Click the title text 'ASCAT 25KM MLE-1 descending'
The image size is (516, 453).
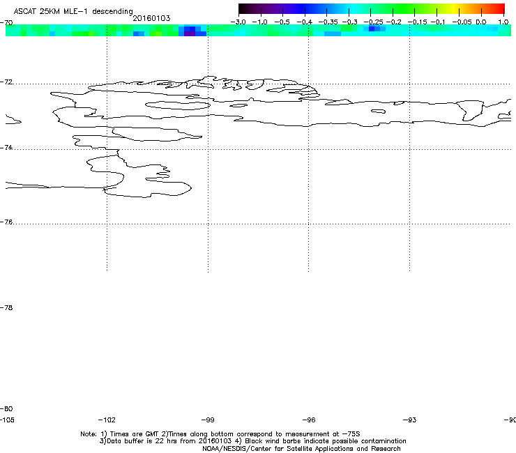[73, 11]
